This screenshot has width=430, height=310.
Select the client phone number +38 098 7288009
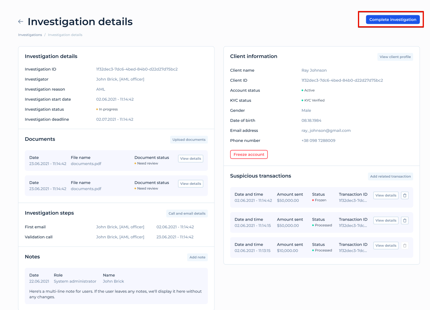(318, 140)
